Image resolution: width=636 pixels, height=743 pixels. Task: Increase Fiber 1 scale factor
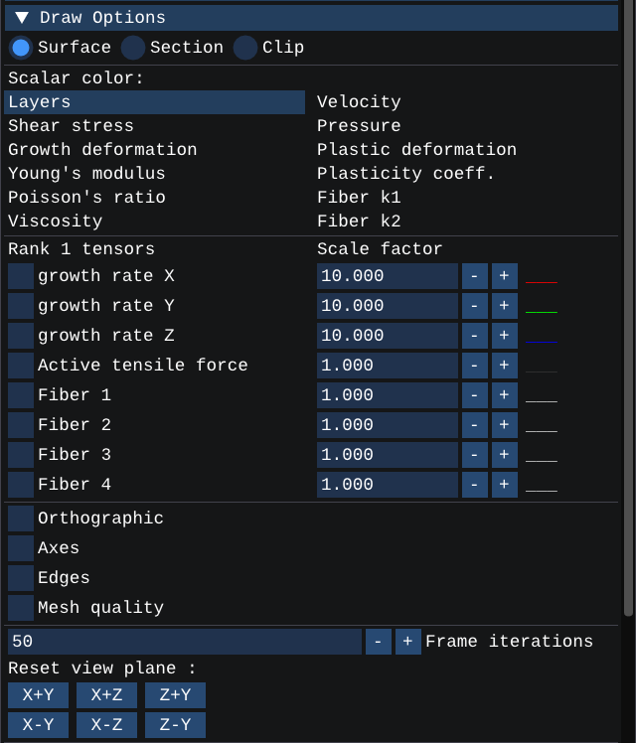[x=505, y=395]
